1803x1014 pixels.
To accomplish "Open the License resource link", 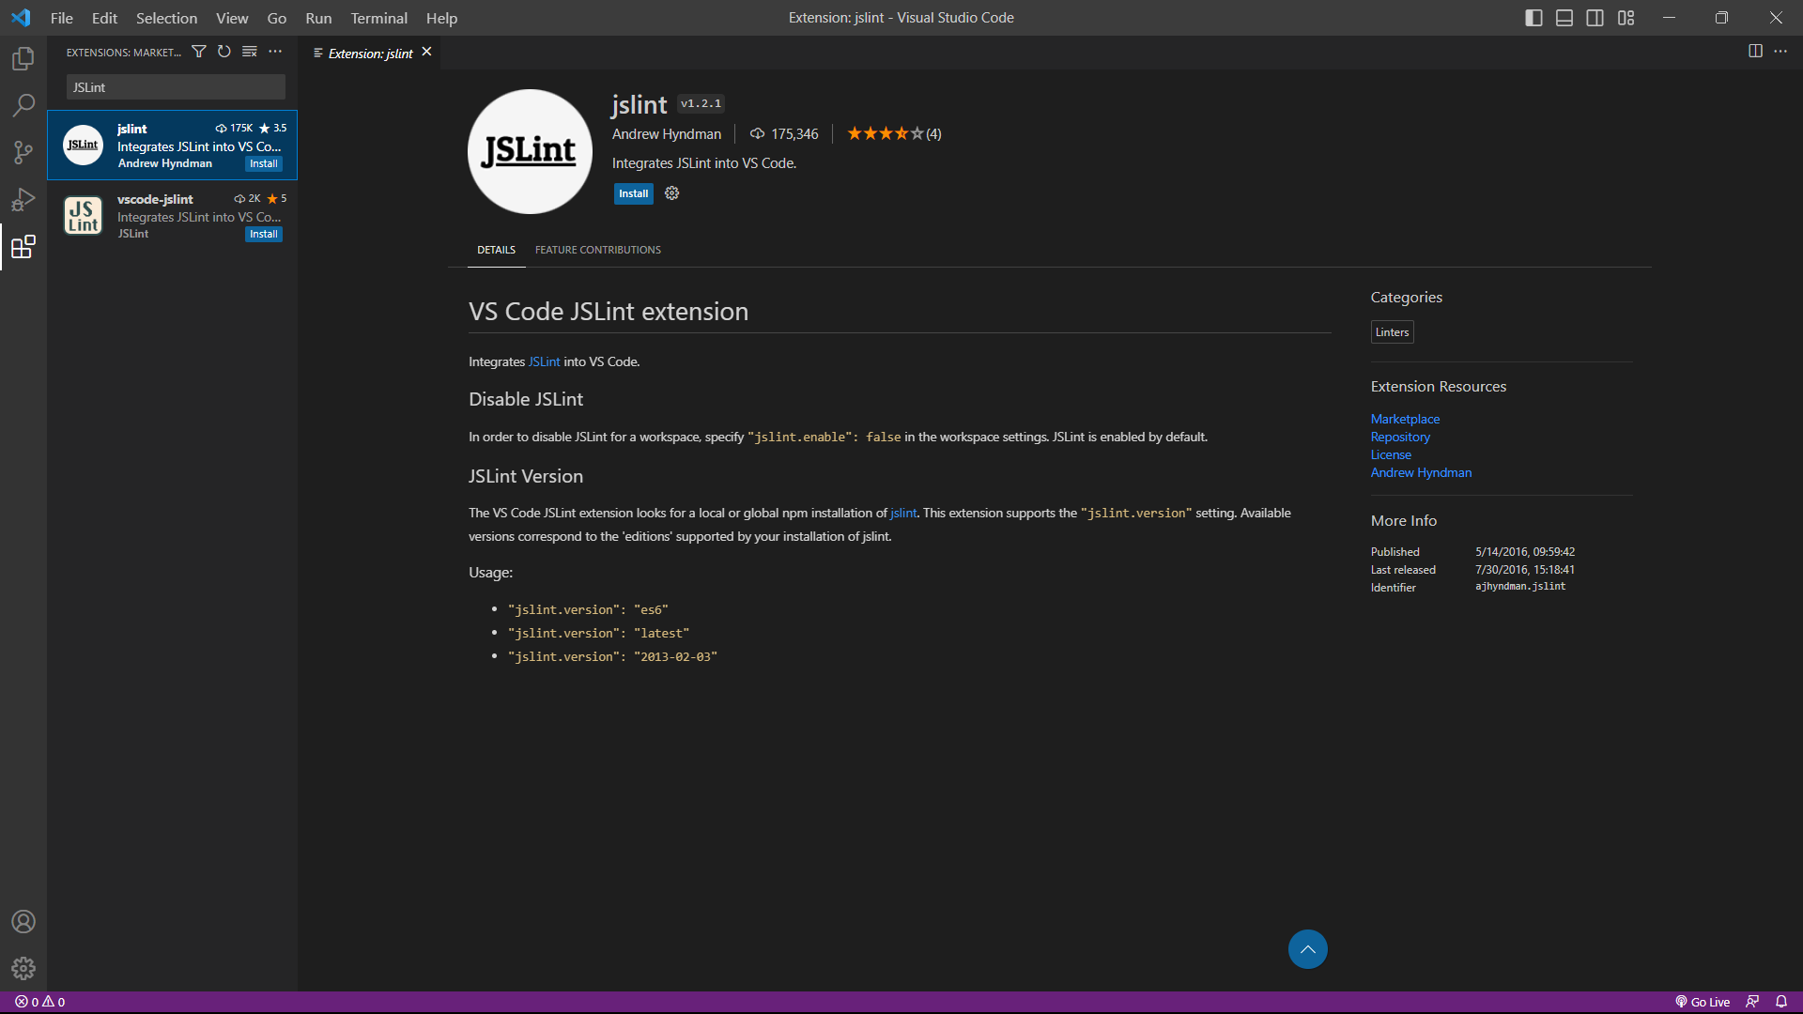I will click(x=1391, y=454).
